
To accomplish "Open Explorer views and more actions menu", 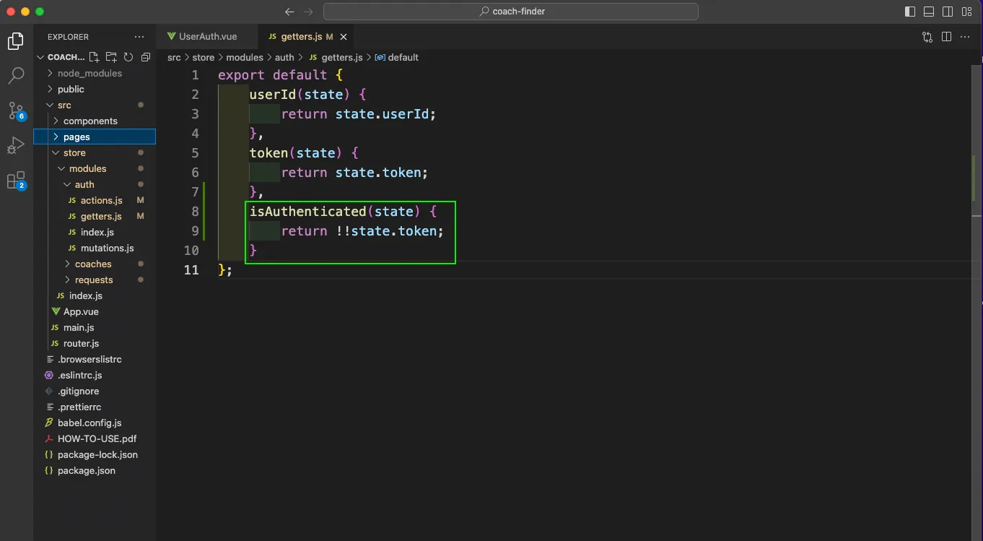I will coord(139,37).
